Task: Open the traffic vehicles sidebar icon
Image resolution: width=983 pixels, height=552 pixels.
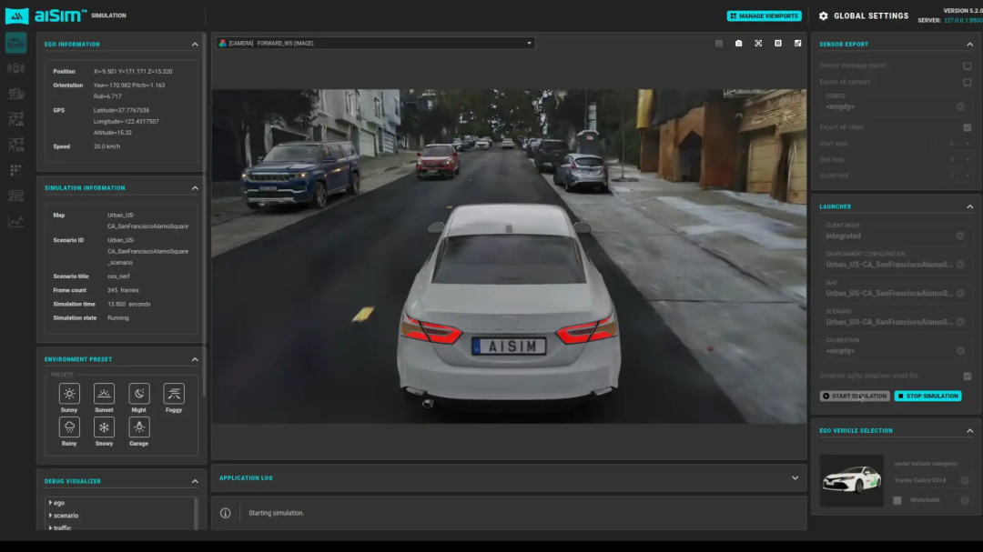Action: click(x=16, y=94)
